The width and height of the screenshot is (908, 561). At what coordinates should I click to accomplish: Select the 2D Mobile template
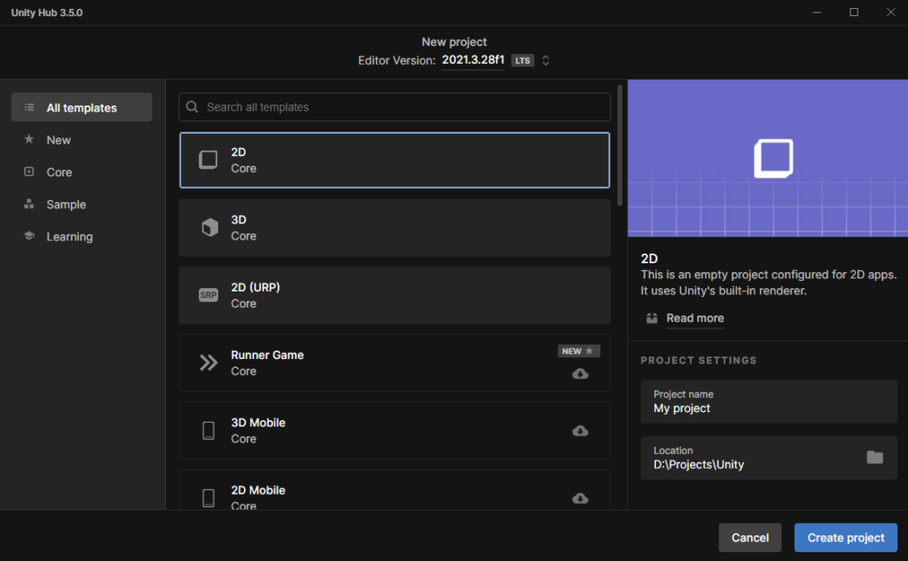[x=395, y=490]
